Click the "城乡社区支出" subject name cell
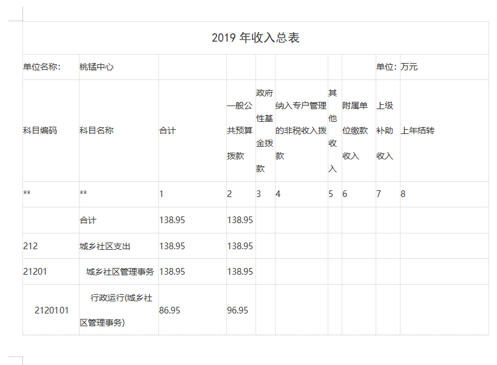 (x=105, y=246)
